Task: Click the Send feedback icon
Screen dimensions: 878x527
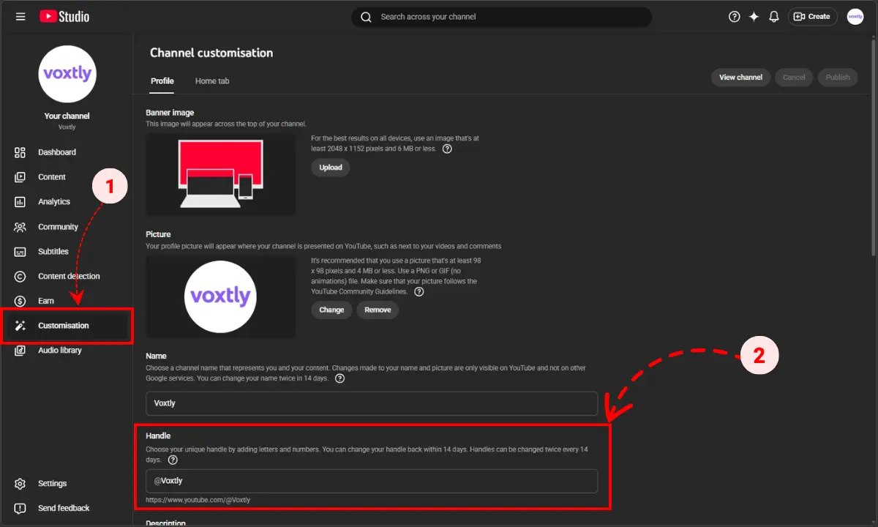Action: tap(20, 508)
